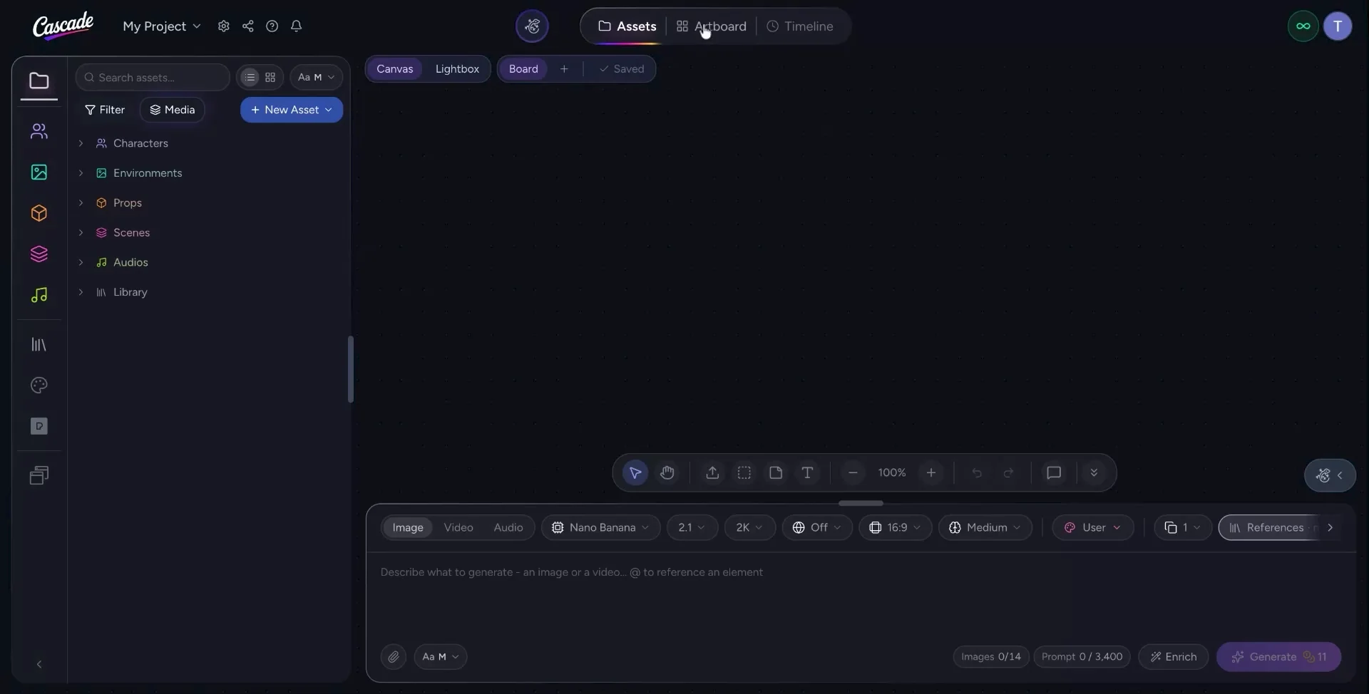Open notifications bell icon

click(296, 26)
